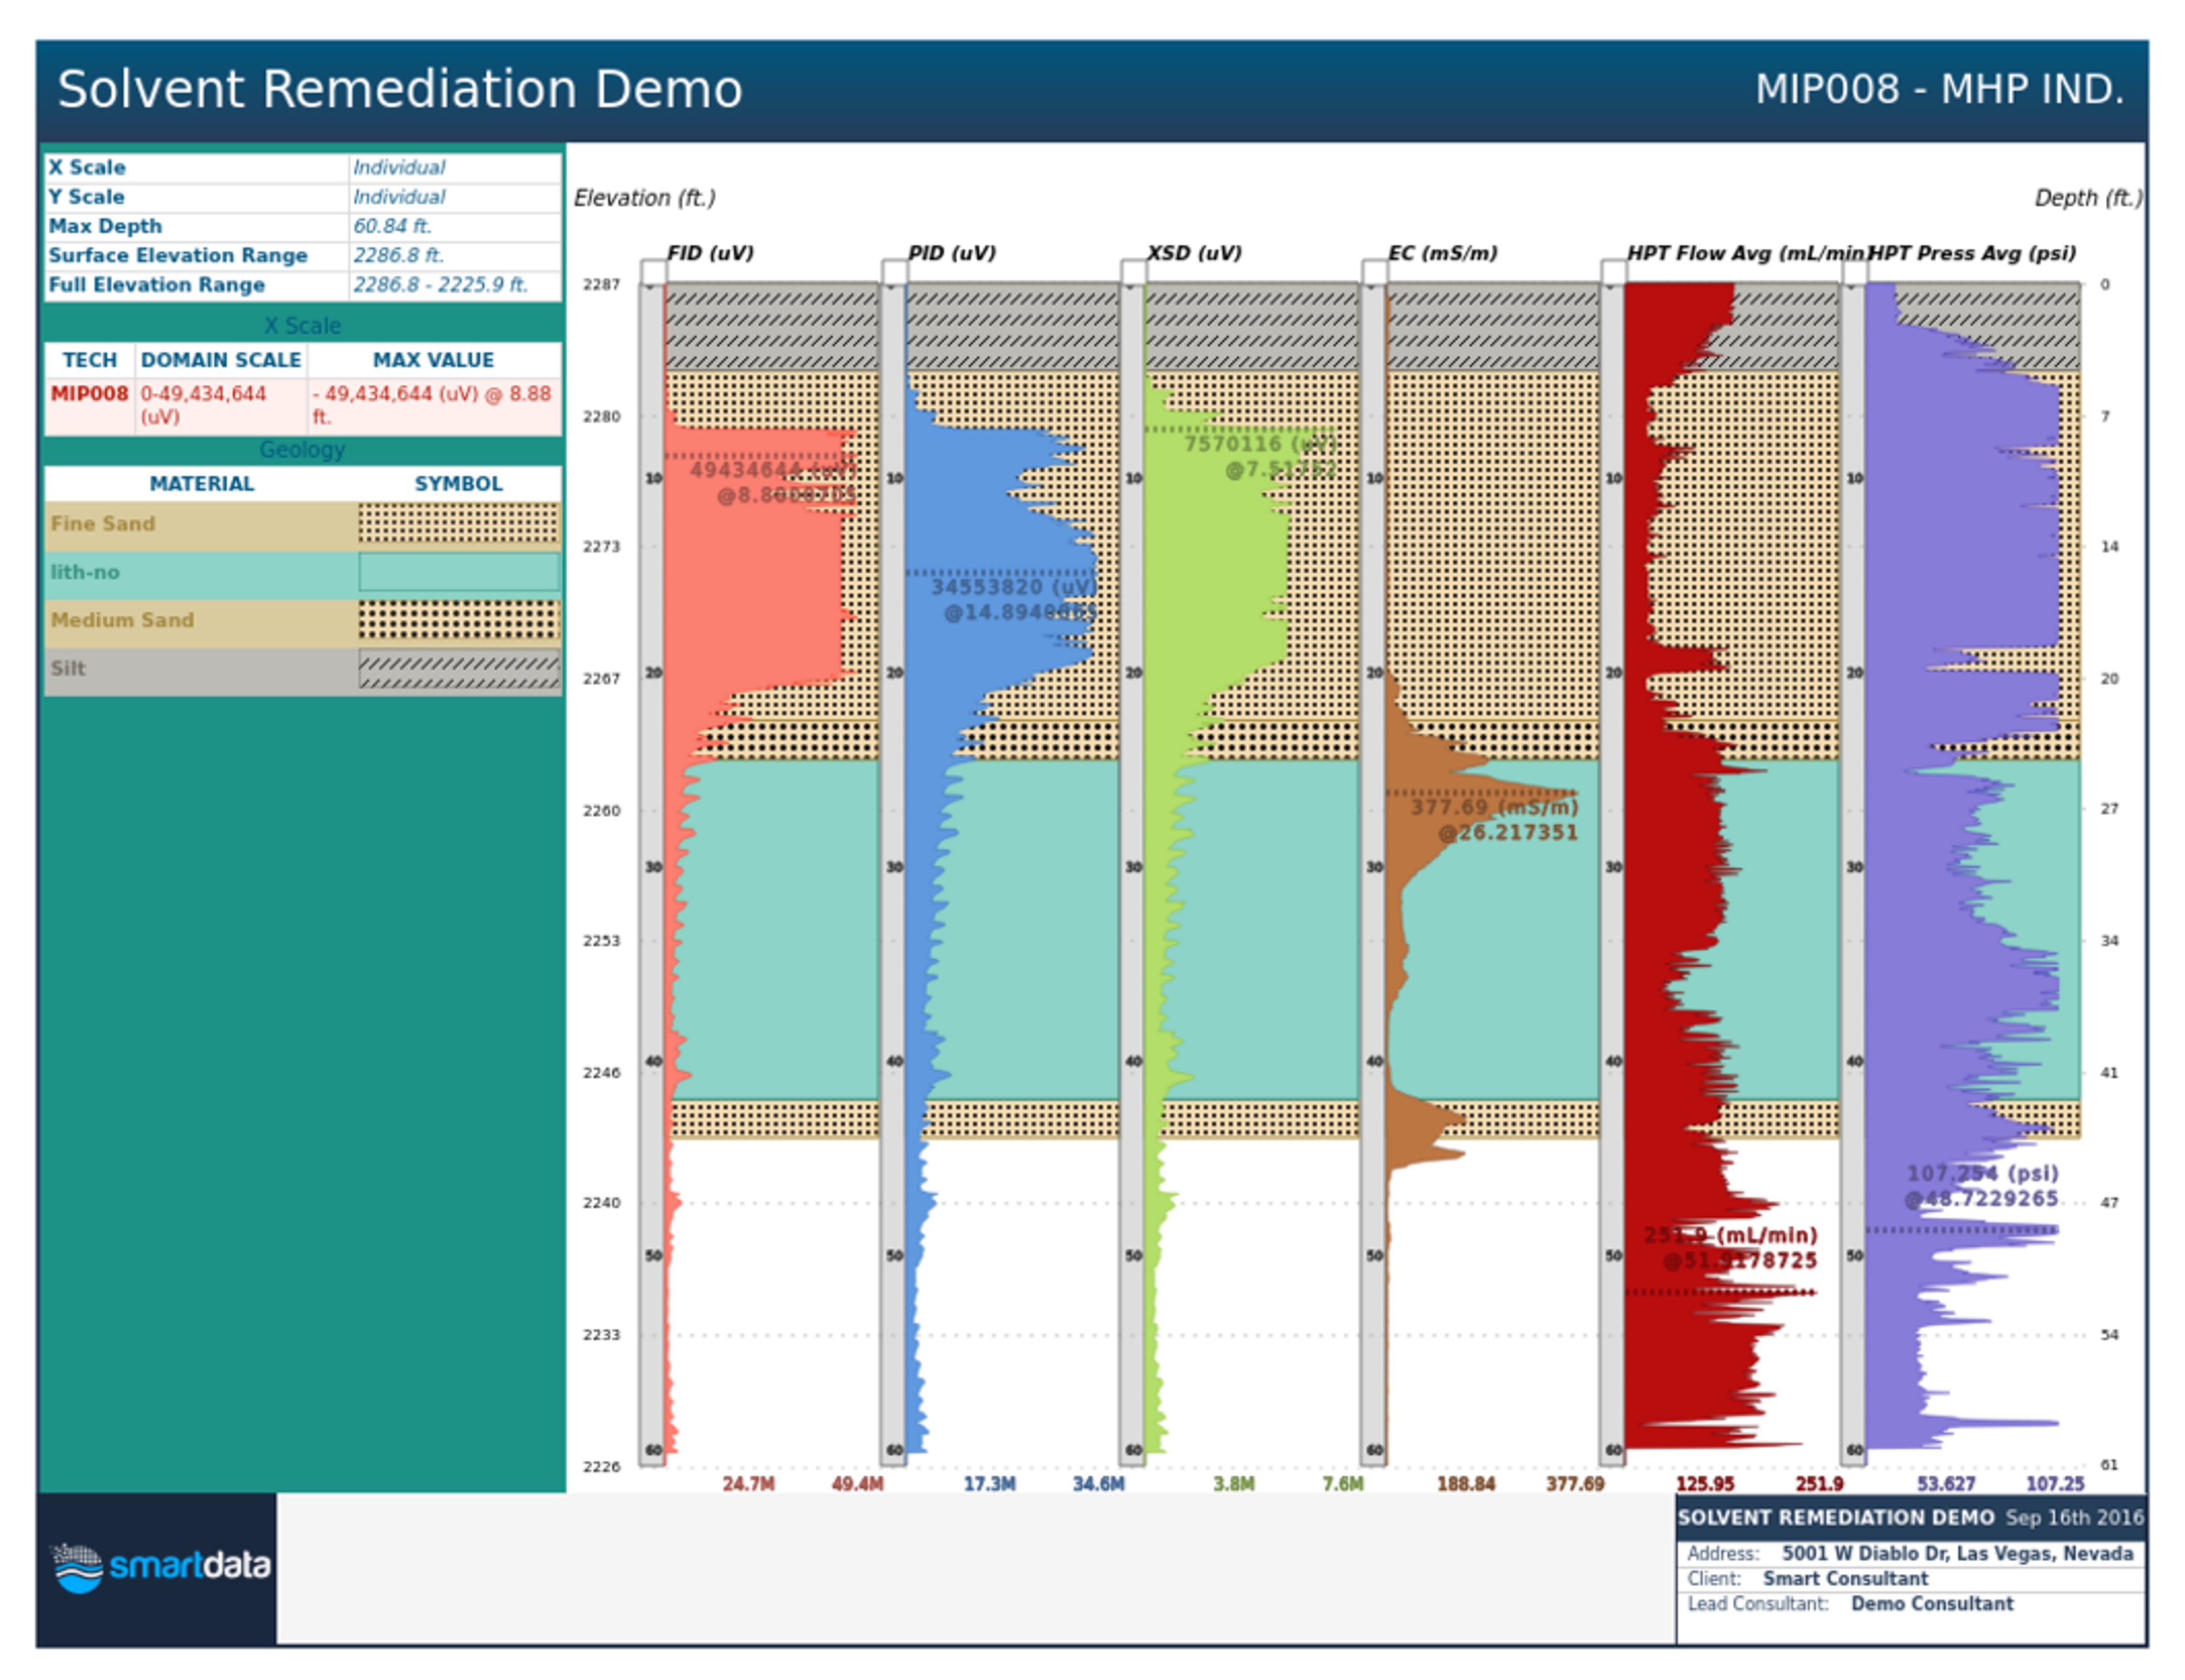Image resolution: width=2185 pixels, height=1680 pixels.
Task: Select the Fine Sand material row
Action: click(x=302, y=524)
